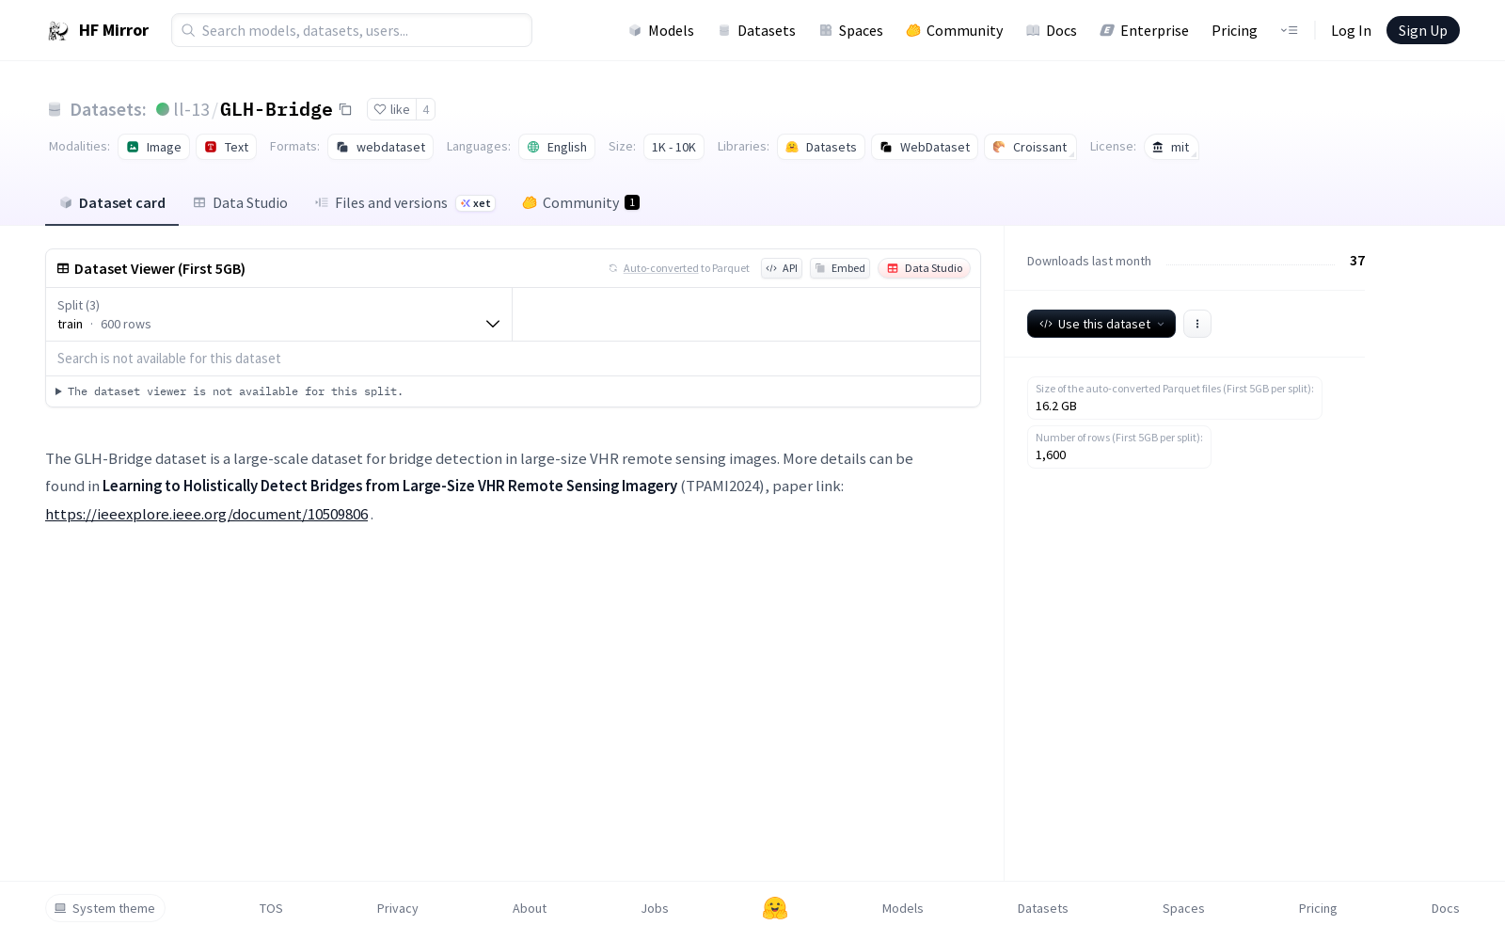This screenshot has width=1505, height=941.
Task: Click the Datasets stack icon beside title
Action: pos(55,109)
